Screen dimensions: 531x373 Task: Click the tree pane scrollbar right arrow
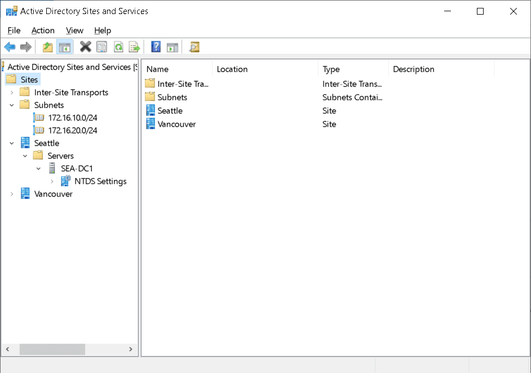(x=131, y=349)
